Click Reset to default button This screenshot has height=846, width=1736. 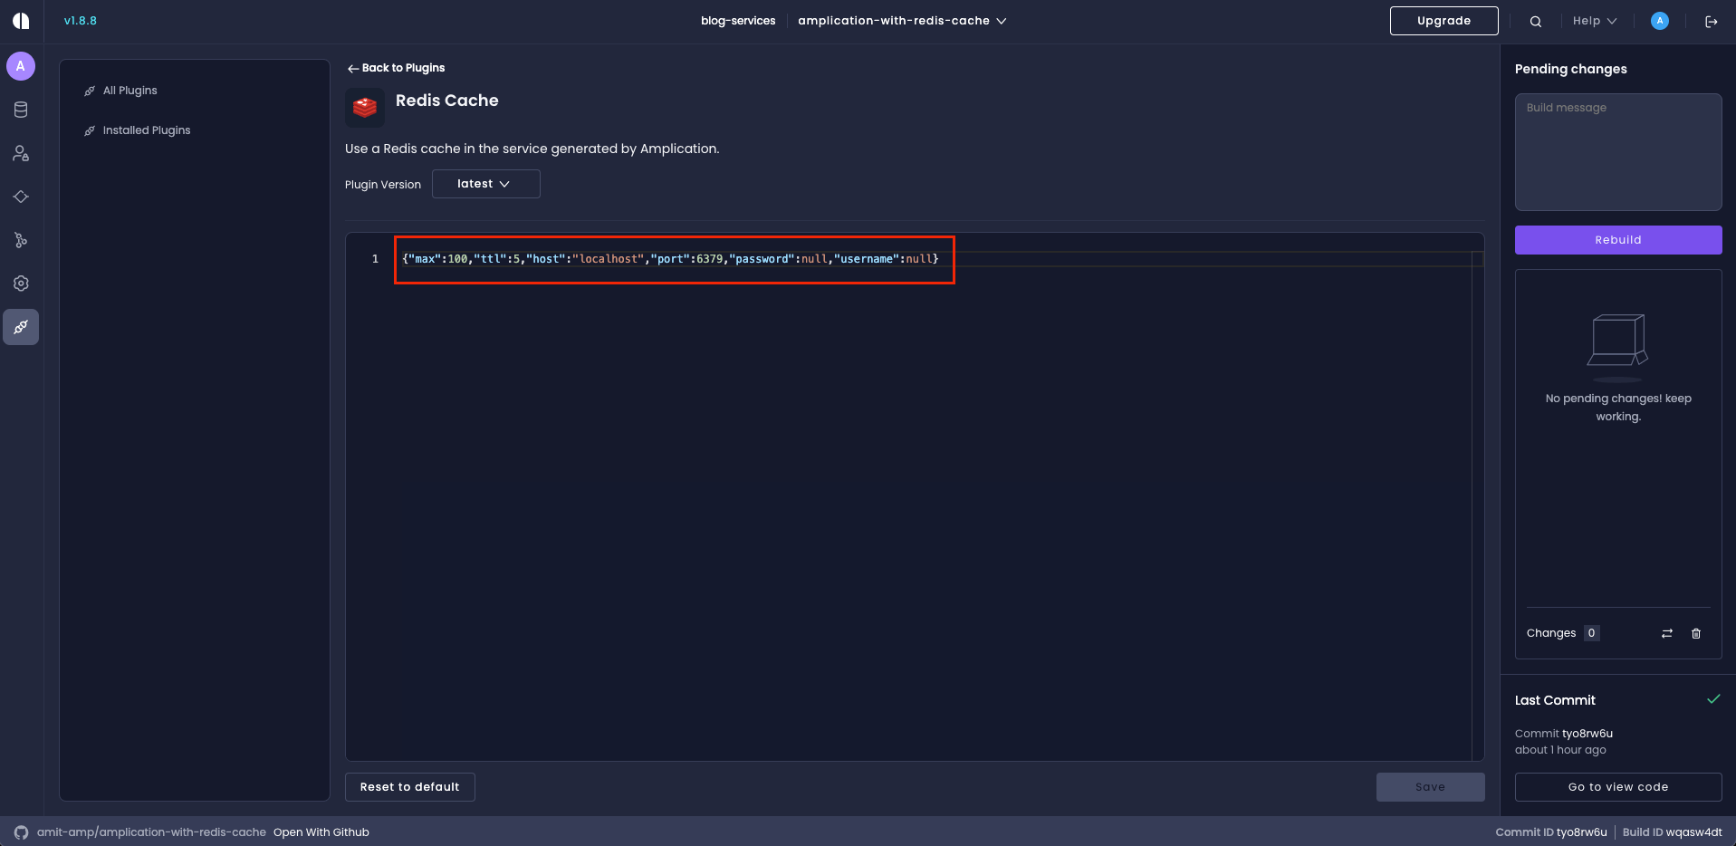[x=409, y=787]
